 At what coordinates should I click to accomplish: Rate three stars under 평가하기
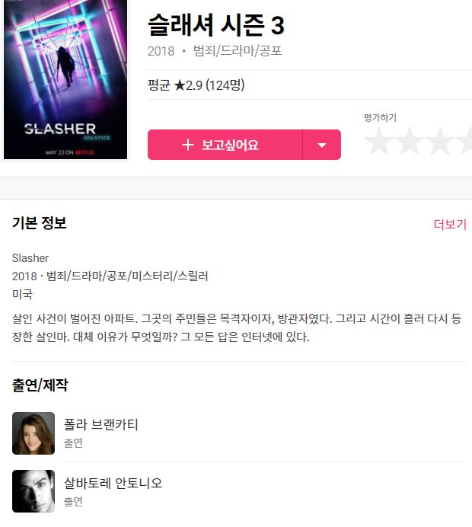pyautogui.click(x=440, y=141)
